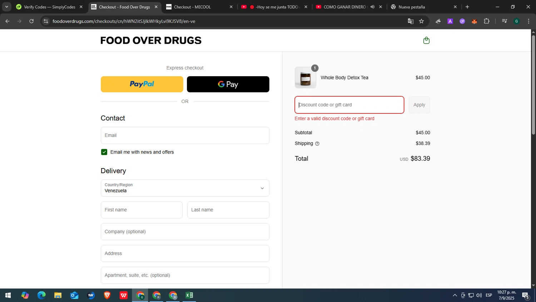Click the address bar URL
The width and height of the screenshot is (536, 302).
[x=124, y=21]
